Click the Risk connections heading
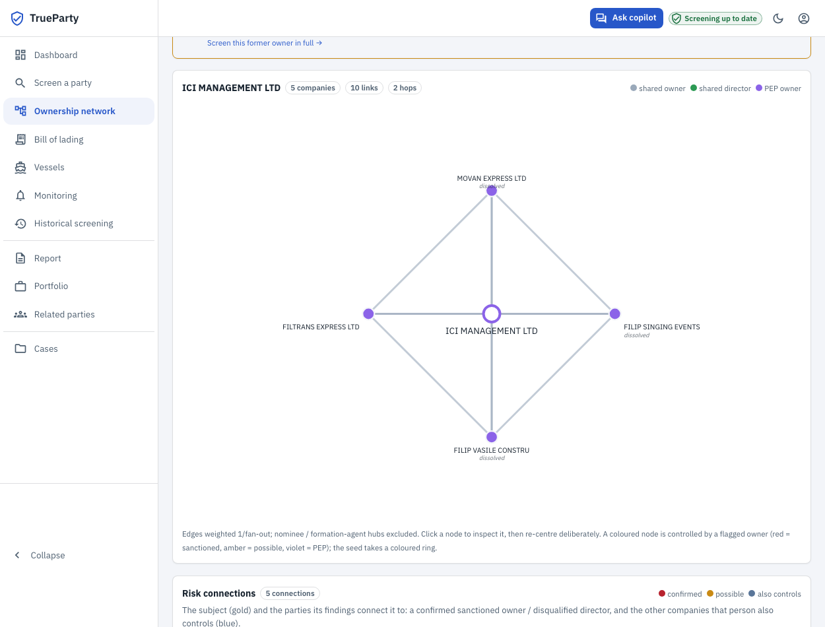The width and height of the screenshot is (825, 627). coord(218,593)
